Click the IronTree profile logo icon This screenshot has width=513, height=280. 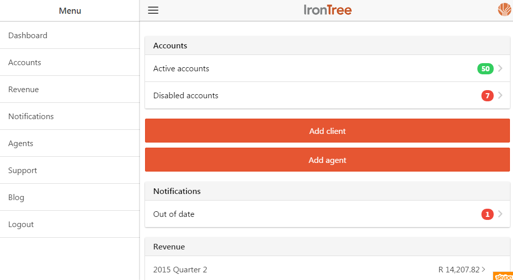click(504, 10)
